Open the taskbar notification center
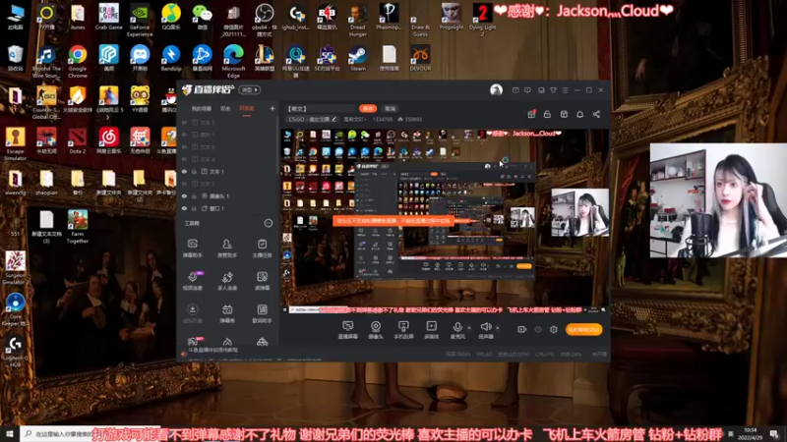The height and width of the screenshot is (442, 787). pos(774,434)
